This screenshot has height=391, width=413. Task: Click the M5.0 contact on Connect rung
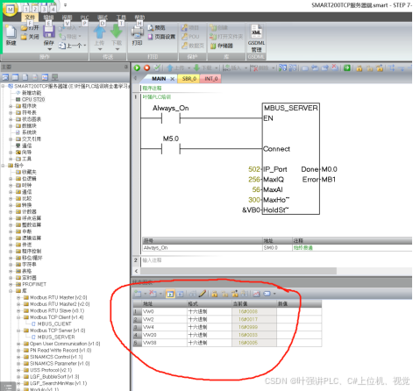point(171,149)
